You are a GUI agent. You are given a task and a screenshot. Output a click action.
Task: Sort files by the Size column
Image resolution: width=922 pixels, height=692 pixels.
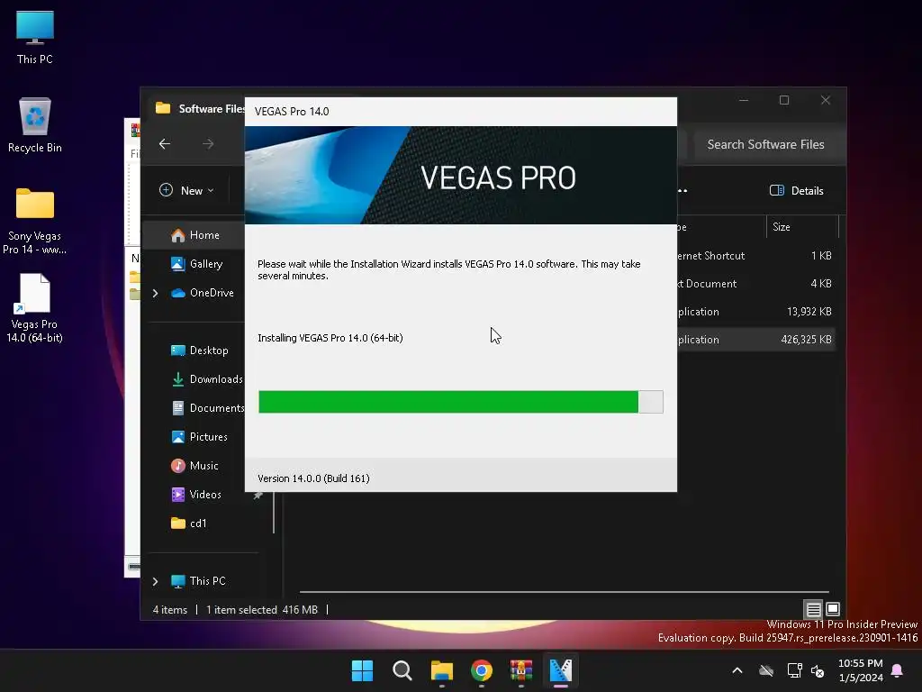(x=802, y=226)
